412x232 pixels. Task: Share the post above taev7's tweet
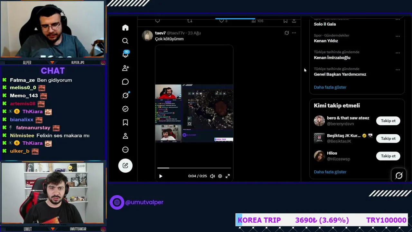point(294,21)
